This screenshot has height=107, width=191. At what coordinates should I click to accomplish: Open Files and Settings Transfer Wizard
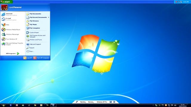click(x=13, y=44)
